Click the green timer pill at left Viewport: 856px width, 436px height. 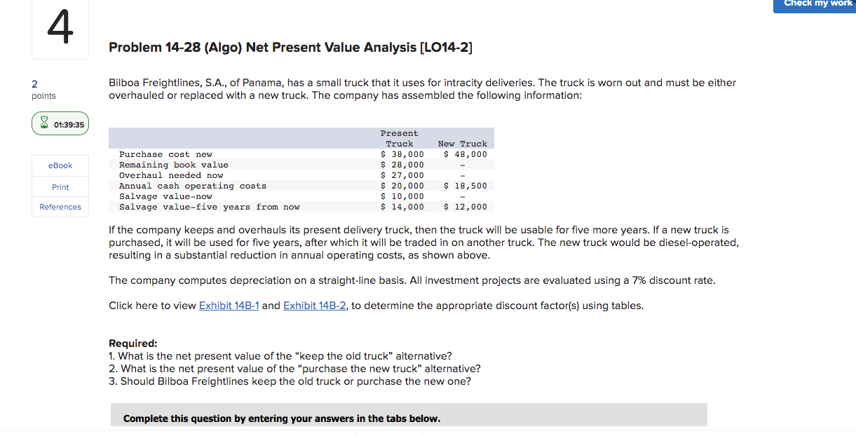tap(60, 123)
